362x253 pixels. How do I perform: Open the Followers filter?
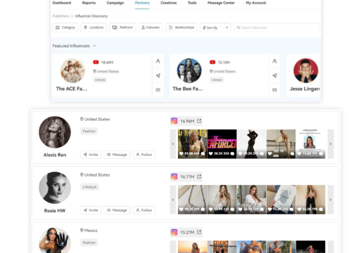tap(150, 28)
